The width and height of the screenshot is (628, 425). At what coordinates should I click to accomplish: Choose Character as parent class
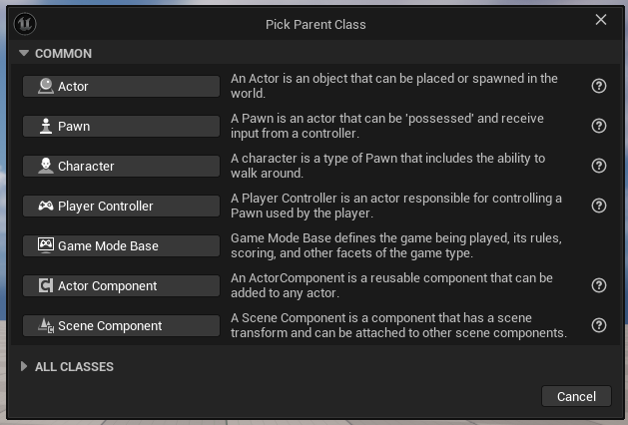click(x=121, y=166)
